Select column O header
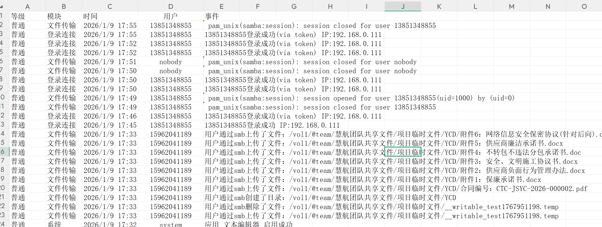 coord(584,7)
